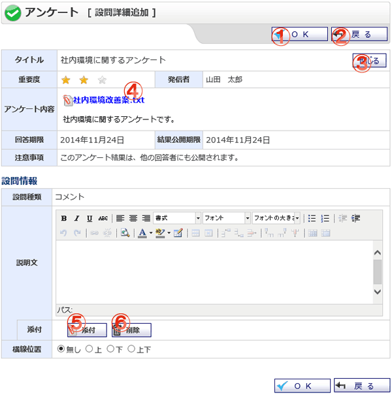
Task: Center align text in the editor
Action: 133,218
